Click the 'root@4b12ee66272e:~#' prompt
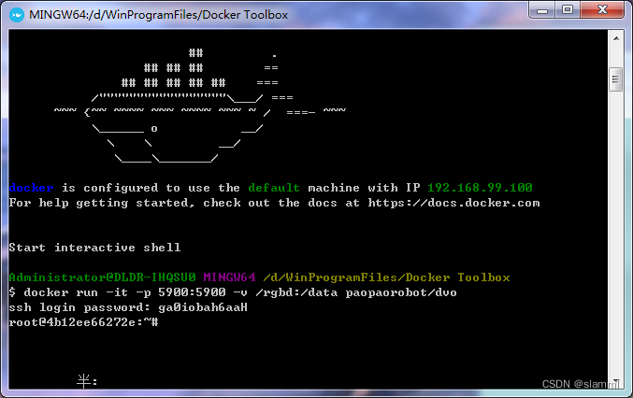Image resolution: width=633 pixels, height=398 pixels. [x=83, y=322]
